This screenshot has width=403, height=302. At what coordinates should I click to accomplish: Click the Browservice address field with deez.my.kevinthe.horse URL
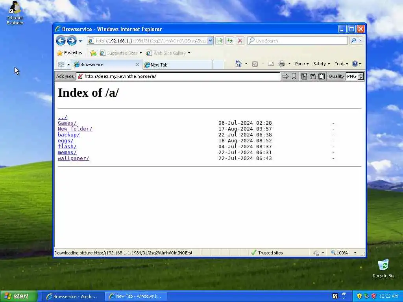tap(178, 76)
